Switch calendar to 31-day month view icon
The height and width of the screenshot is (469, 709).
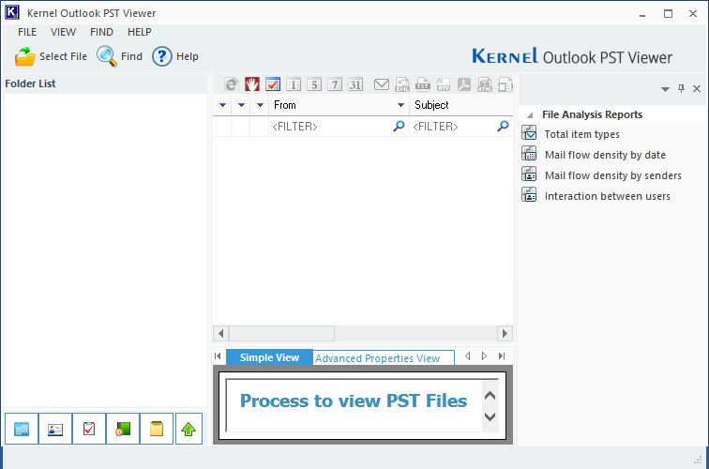[355, 84]
